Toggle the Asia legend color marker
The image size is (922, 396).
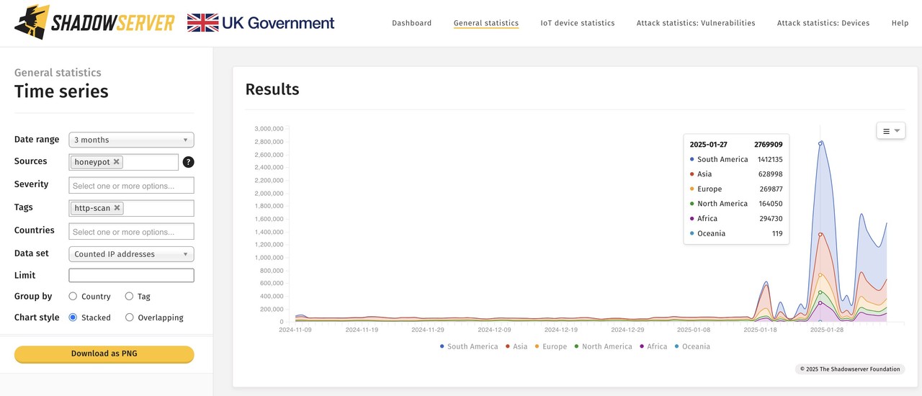tap(507, 346)
